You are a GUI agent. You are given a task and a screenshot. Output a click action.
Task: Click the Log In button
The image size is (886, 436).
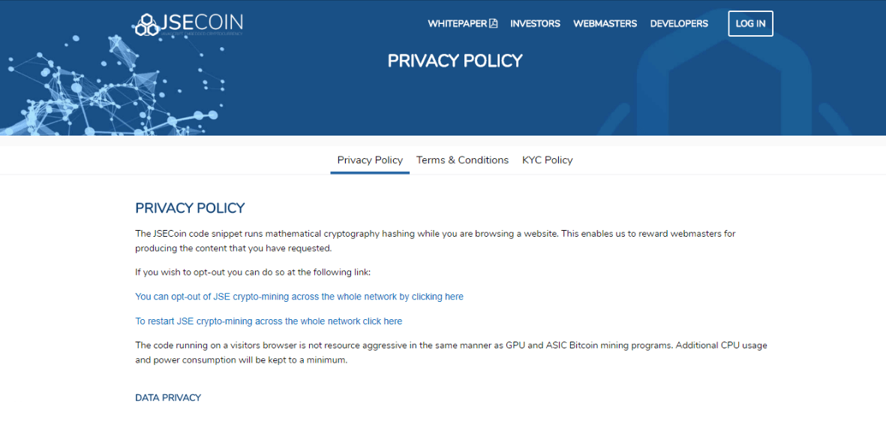[x=750, y=24]
